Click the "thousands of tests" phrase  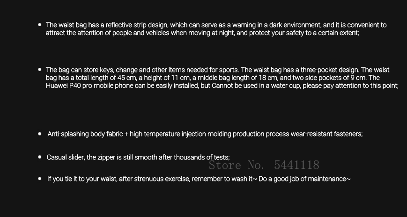tap(201, 157)
